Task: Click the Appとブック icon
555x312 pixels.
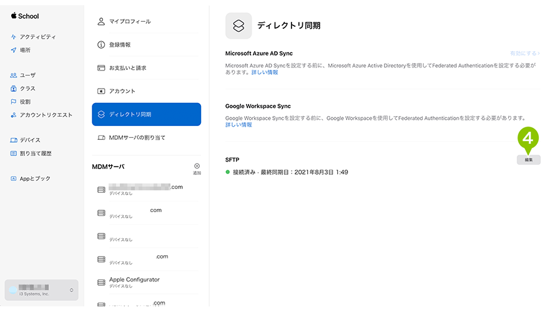Action: coord(14,178)
